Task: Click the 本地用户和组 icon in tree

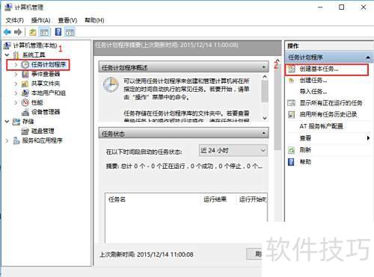Action: tap(25, 93)
